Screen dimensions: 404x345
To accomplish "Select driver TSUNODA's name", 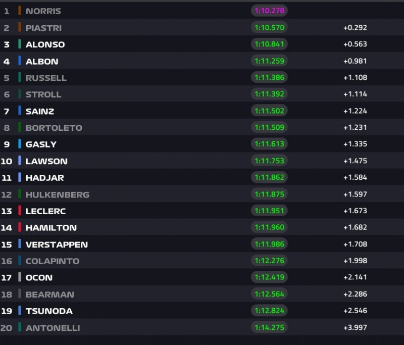I will tap(49, 311).
